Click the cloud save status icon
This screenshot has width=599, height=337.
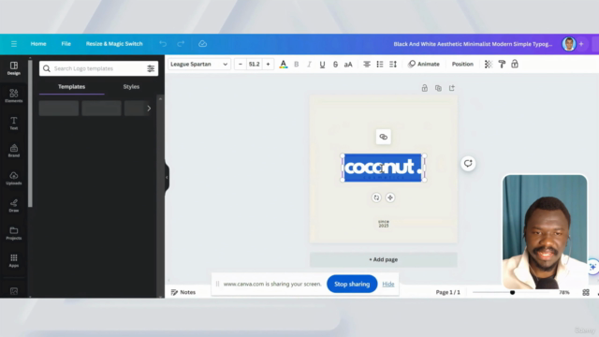click(202, 44)
